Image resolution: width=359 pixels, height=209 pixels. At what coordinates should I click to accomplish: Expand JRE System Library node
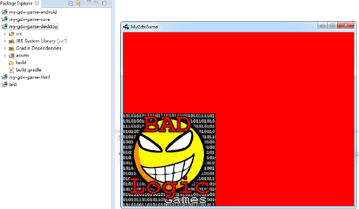(x=5, y=41)
